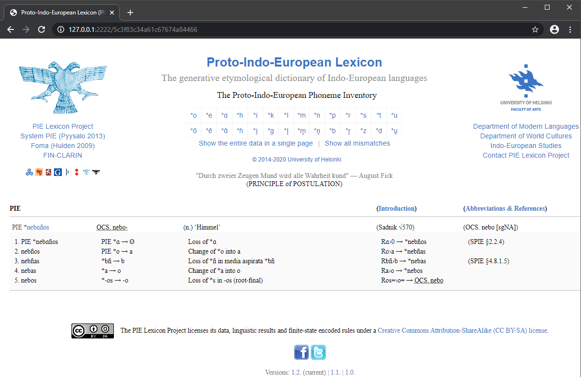
Task: Click the FIN-CLARIN link
Action: 63,155
